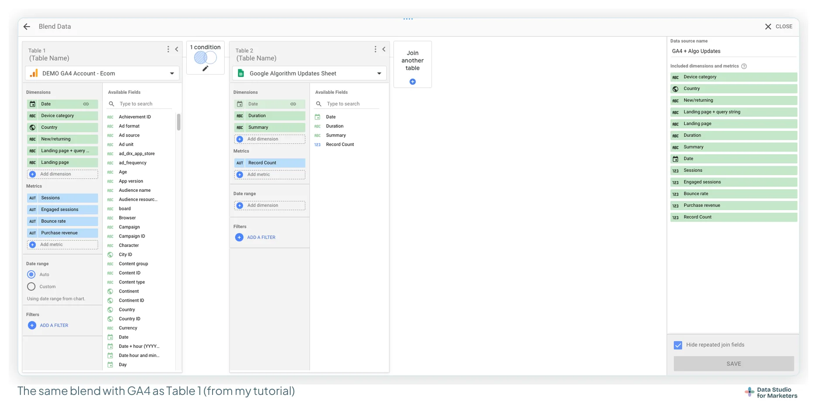
Task: Click the SAVE button
Action: click(734, 364)
